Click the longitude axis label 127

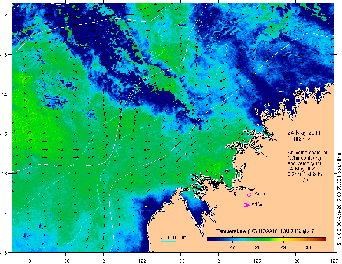click(x=334, y=261)
